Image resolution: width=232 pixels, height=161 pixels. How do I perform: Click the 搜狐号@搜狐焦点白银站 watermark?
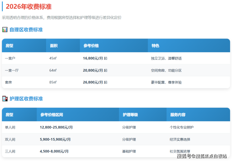(x=202, y=156)
